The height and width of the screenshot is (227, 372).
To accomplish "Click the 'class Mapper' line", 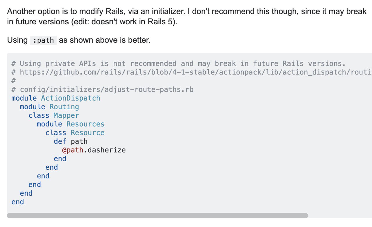I will (x=54, y=115).
